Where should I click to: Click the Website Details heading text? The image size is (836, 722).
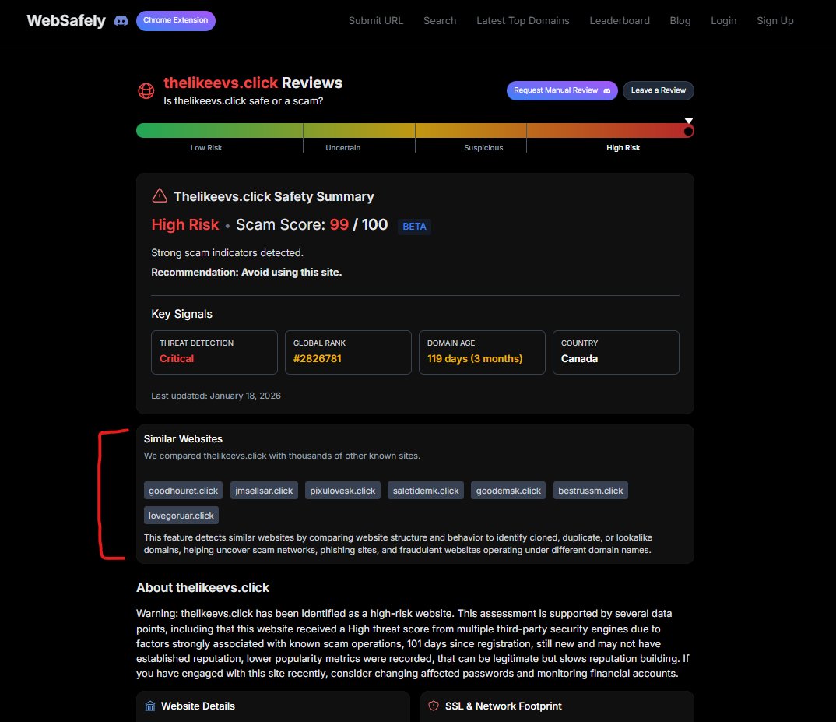pos(198,706)
